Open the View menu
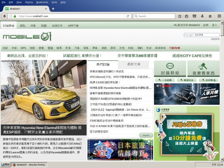 pyautogui.click(x=19, y=2)
